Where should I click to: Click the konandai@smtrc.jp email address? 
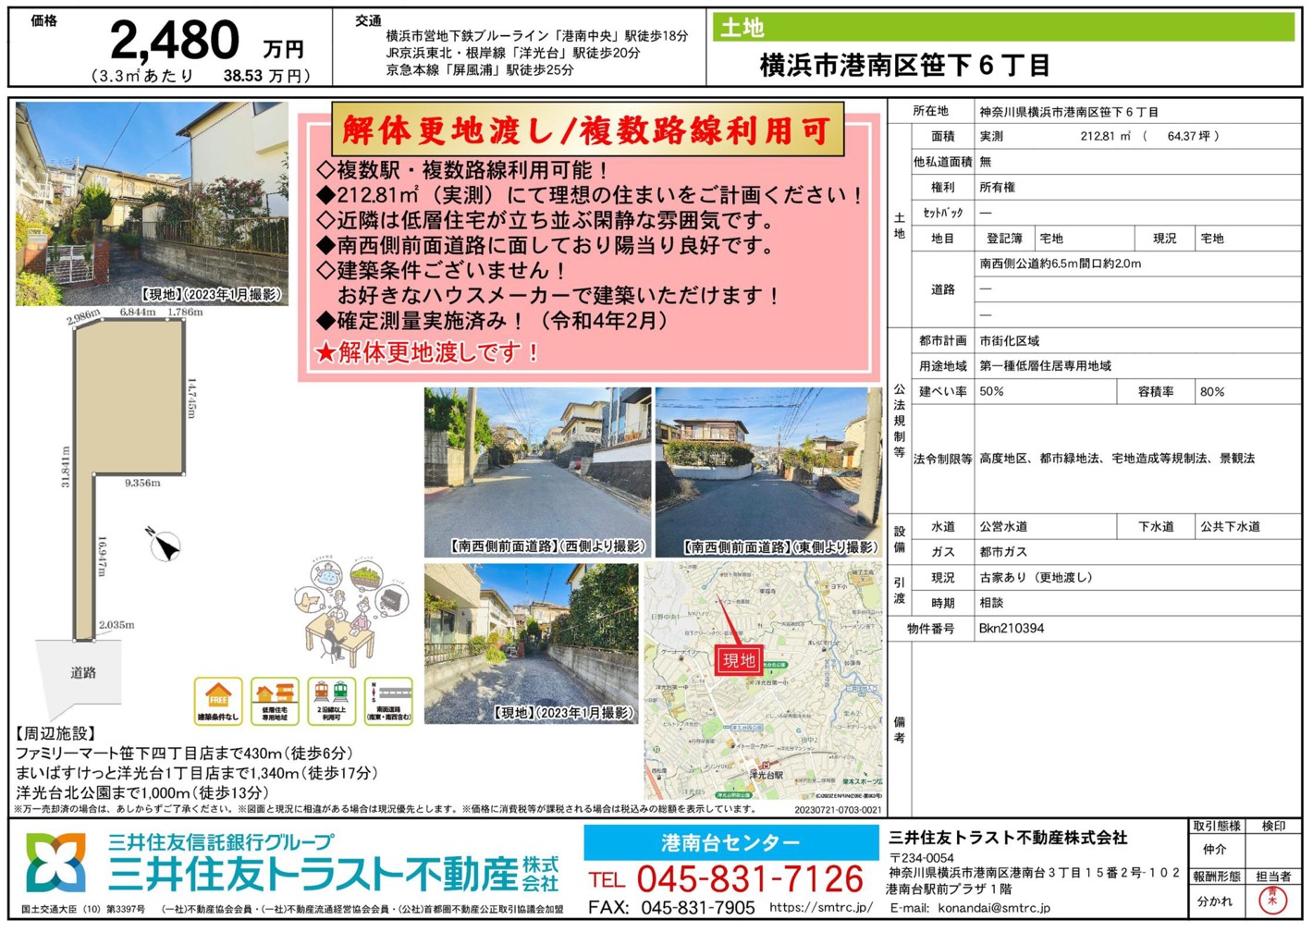tap(994, 908)
